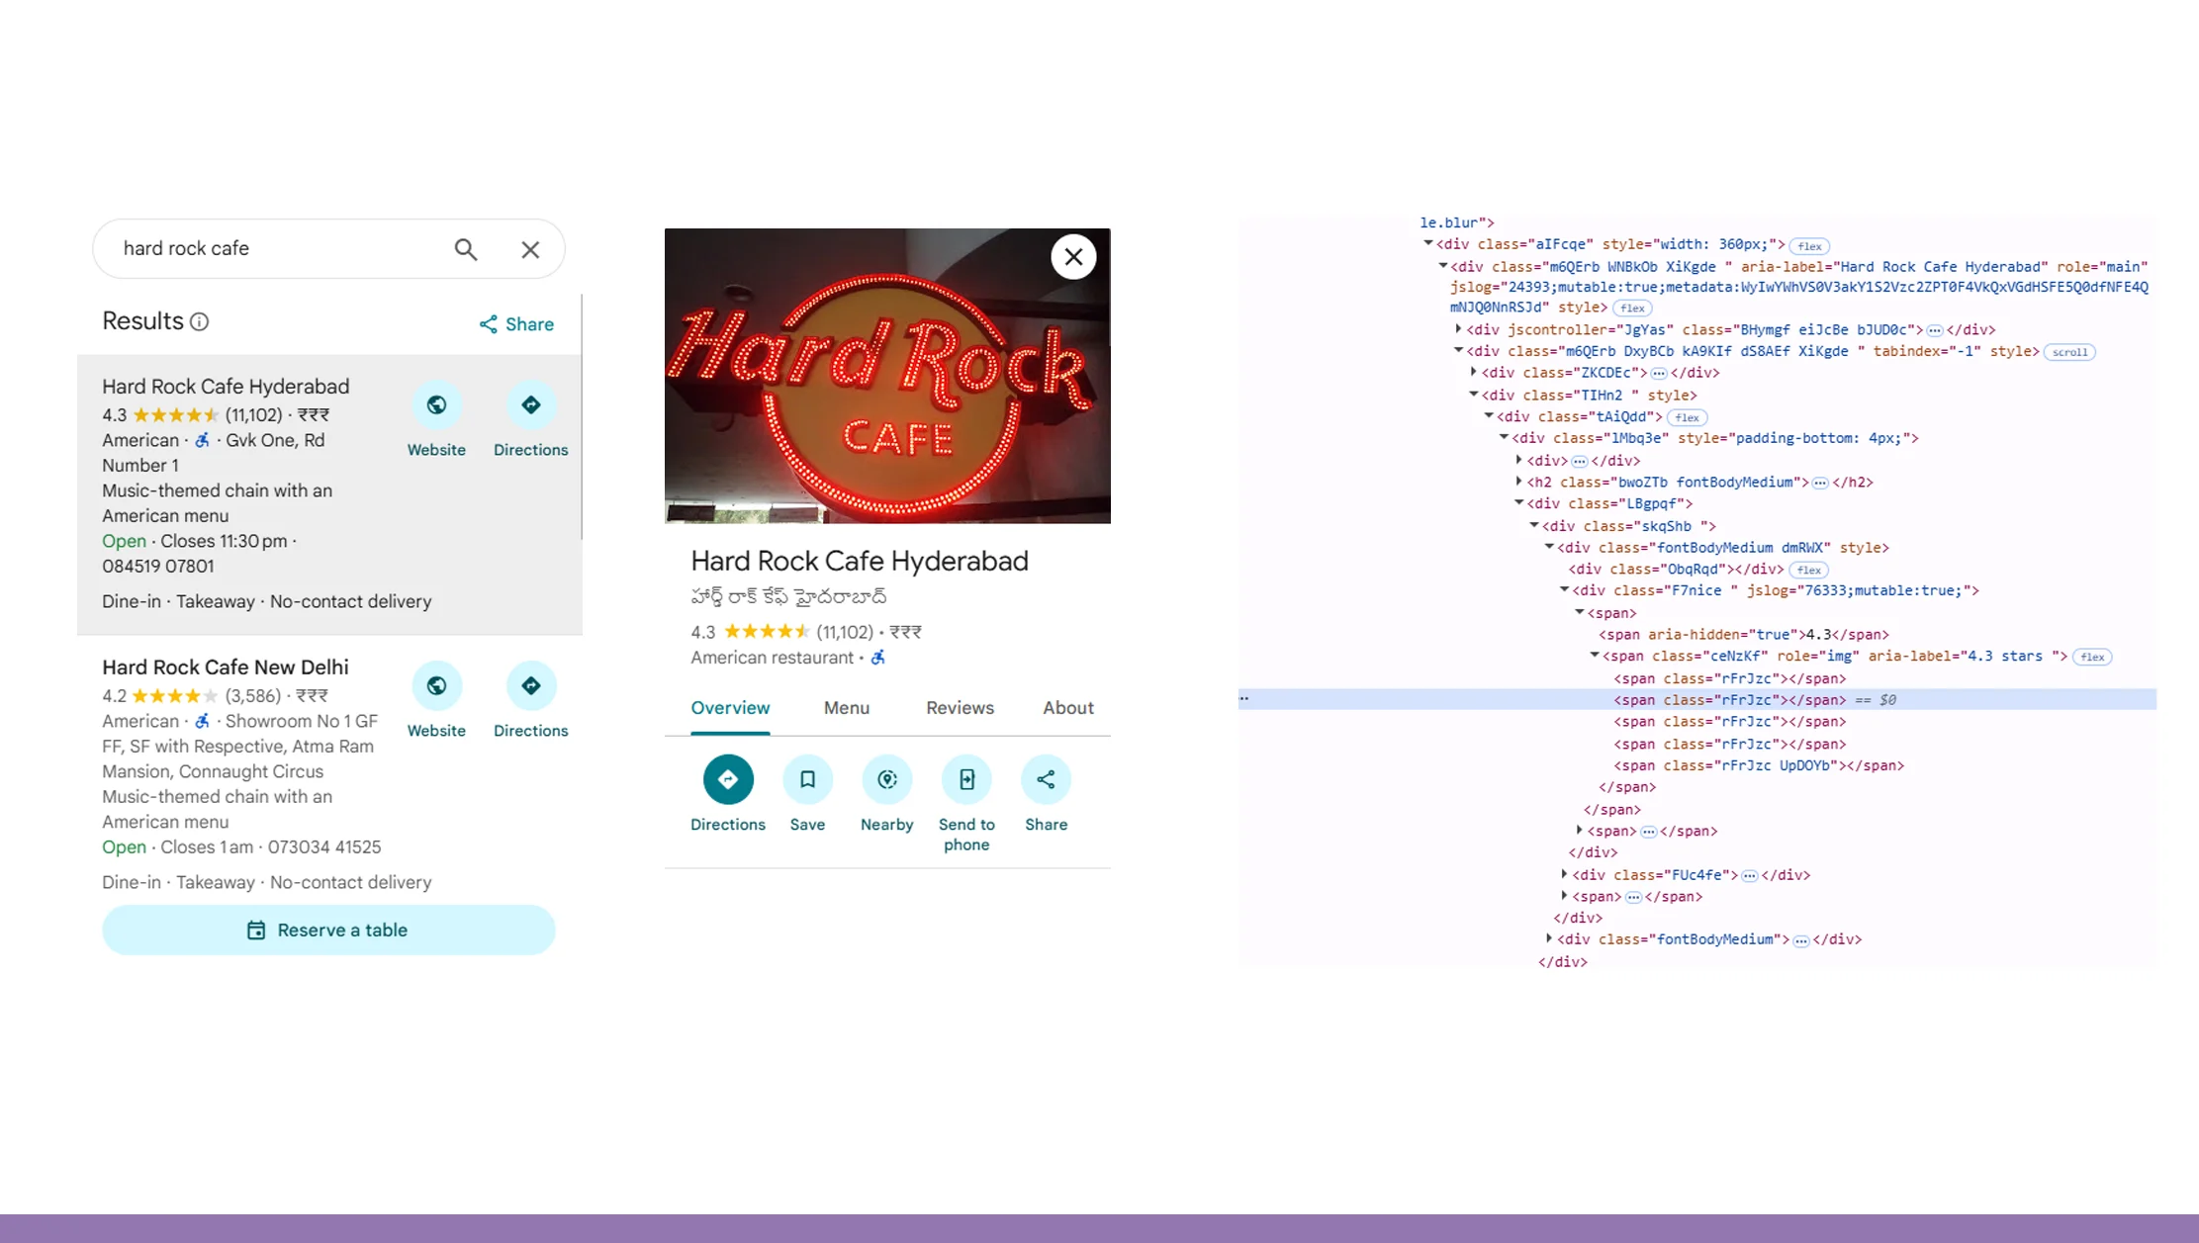The width and height of the screenshot is (2199, 1243).
Task: Switch to the Reviews tab
Action: pyautogui.click(x=959, y=708)
